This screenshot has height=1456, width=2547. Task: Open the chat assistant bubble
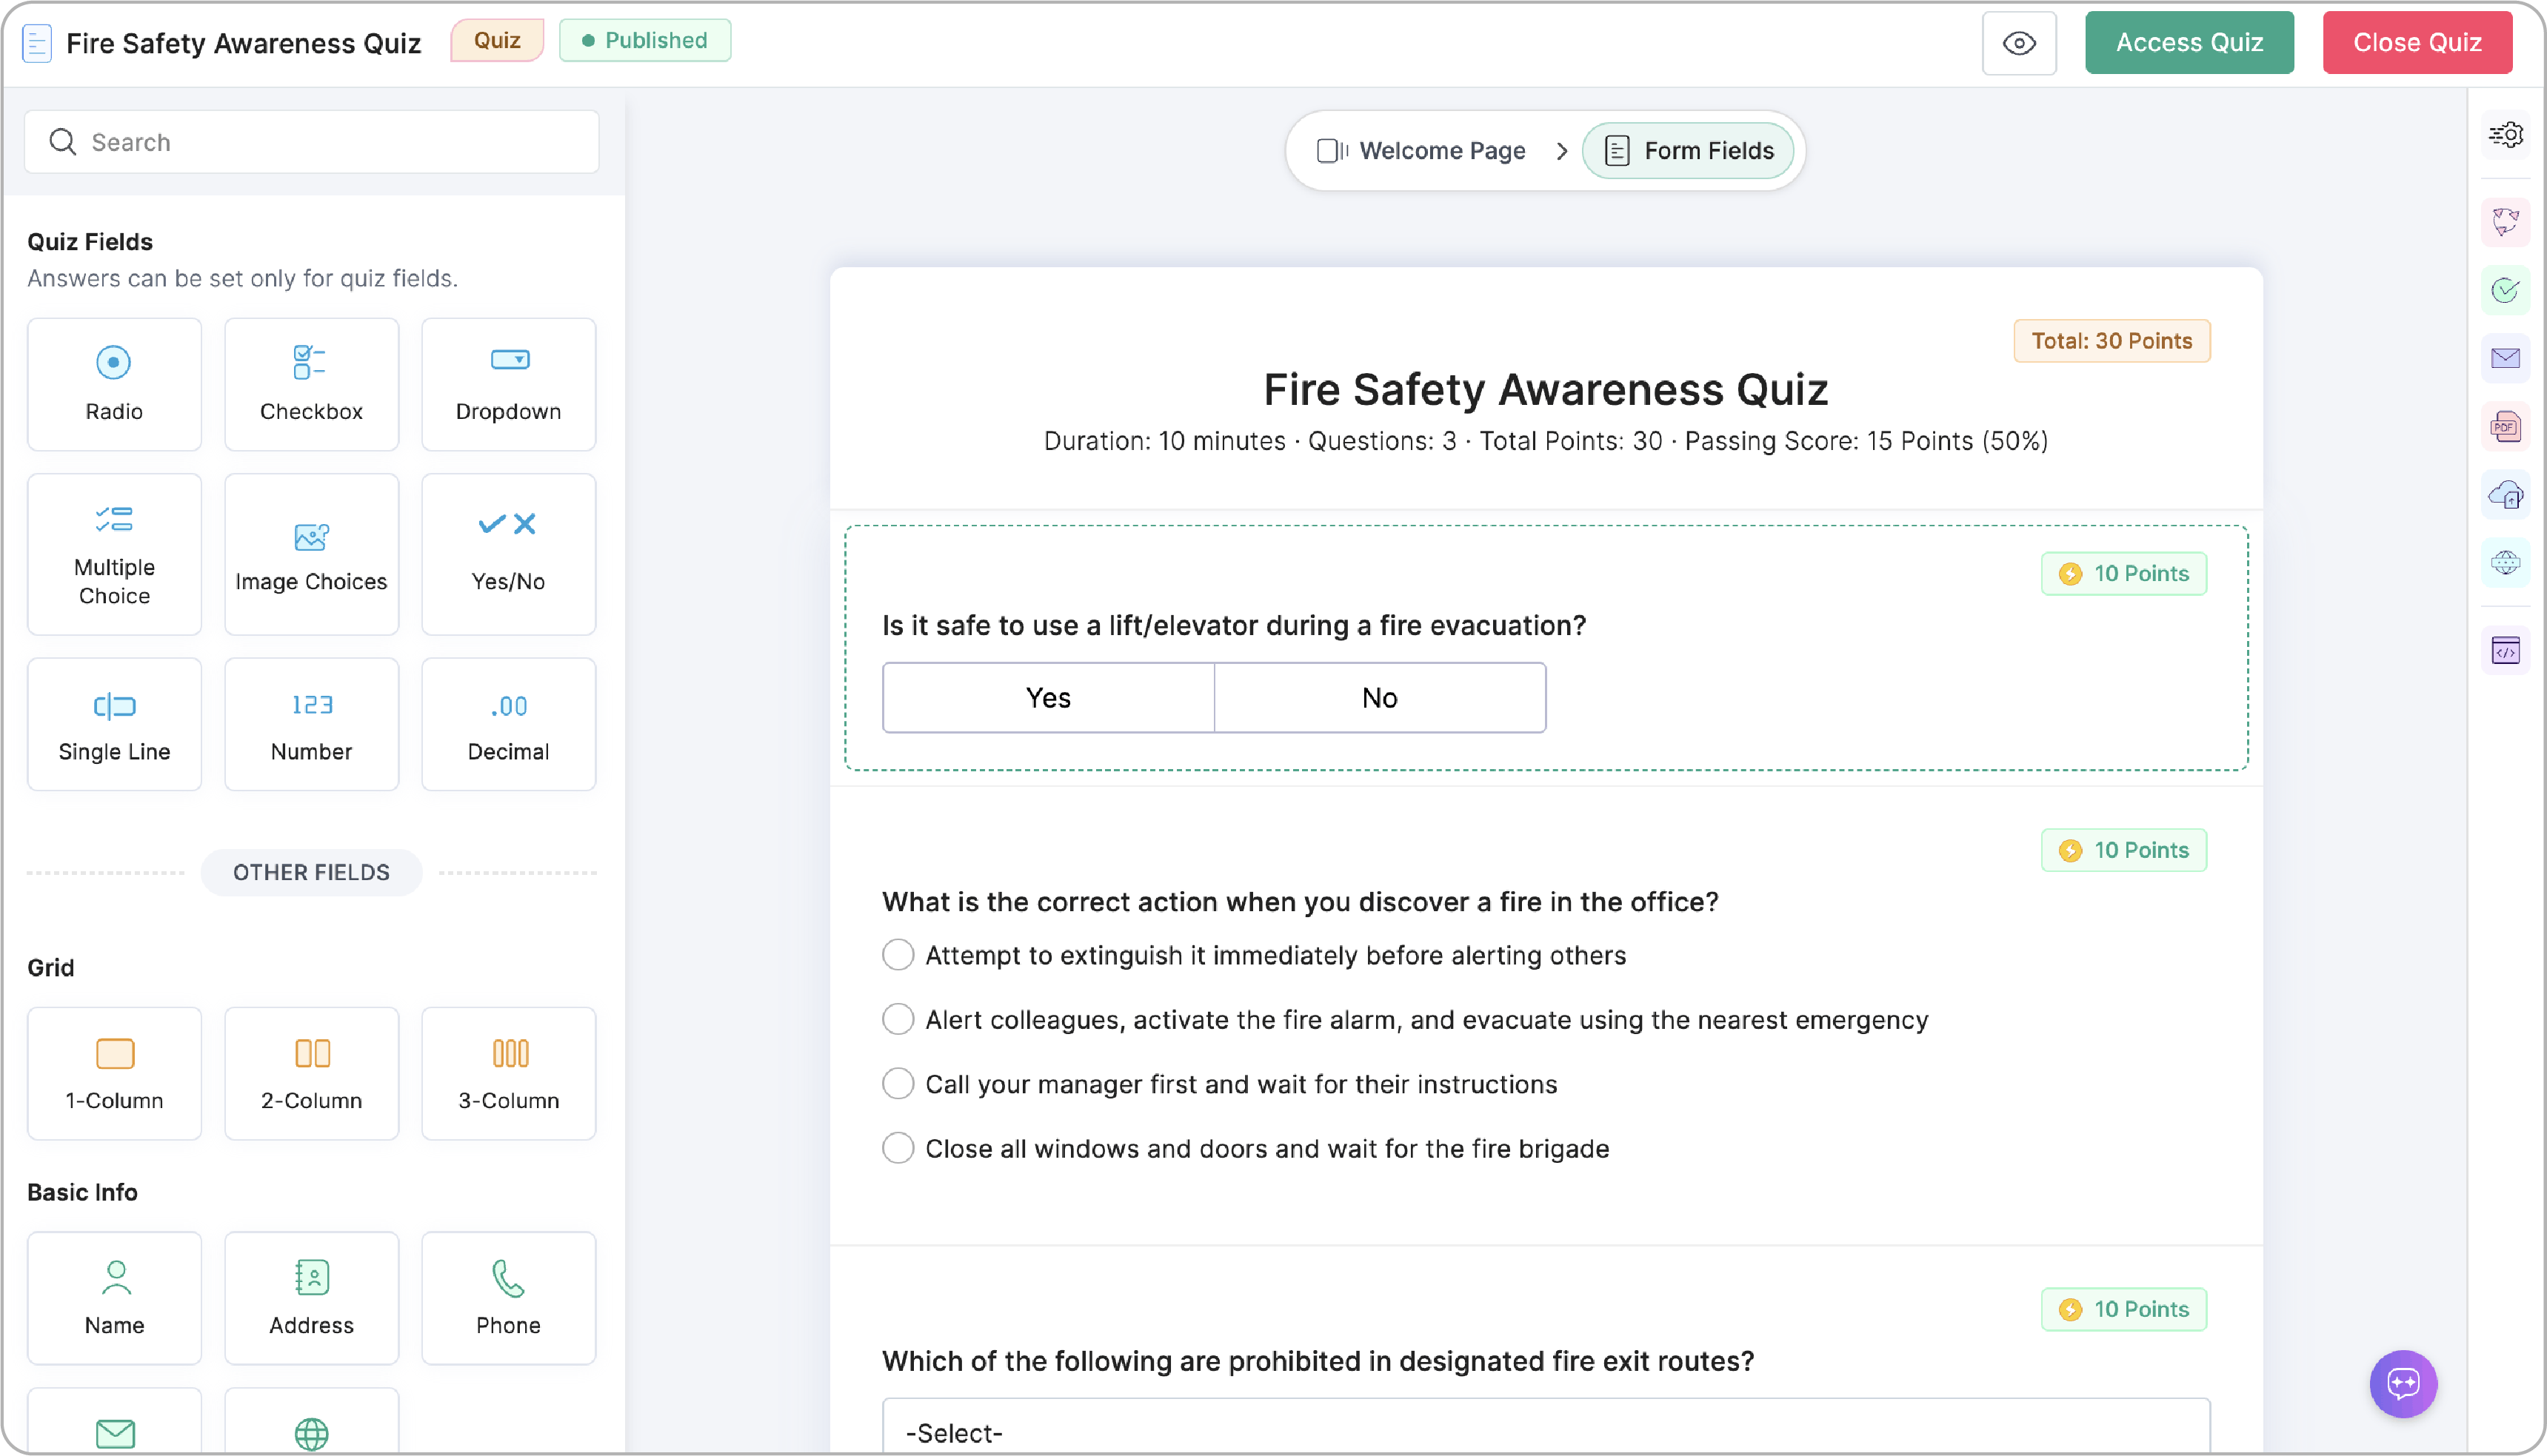2403,1384
